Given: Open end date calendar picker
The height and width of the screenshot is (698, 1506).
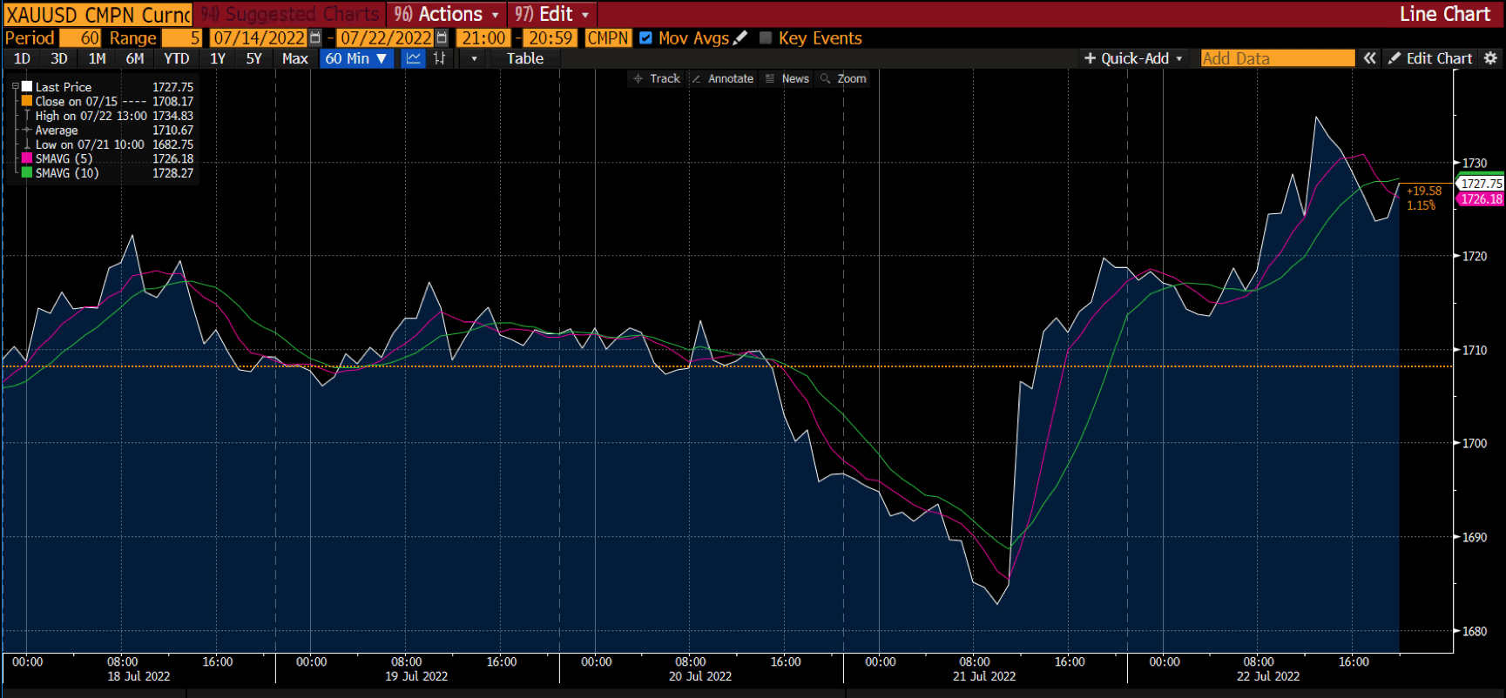Looking at the screenshot, I should pyautogui.click(x=442, y=38).
